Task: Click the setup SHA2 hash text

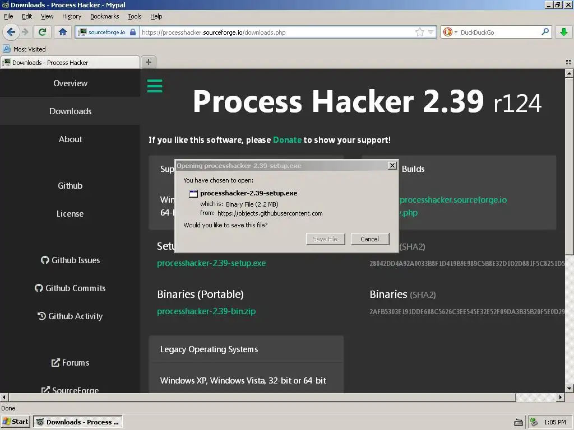Action: 467,264
